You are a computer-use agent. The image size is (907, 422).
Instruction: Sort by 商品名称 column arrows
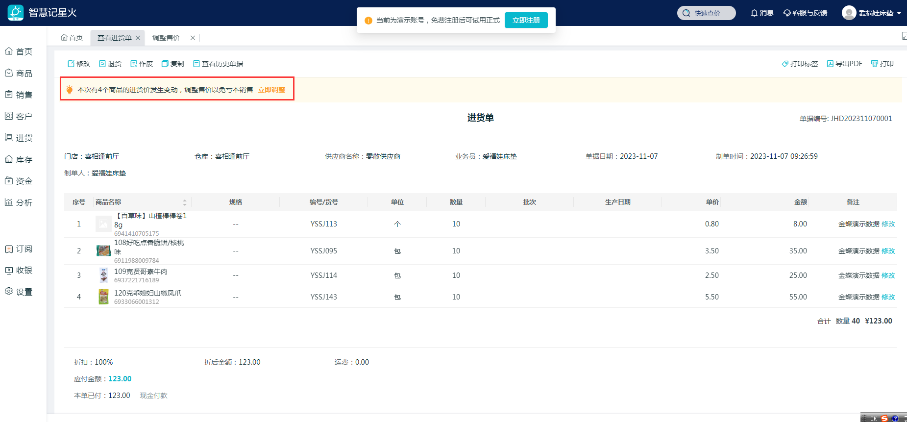tap(185, 202)
